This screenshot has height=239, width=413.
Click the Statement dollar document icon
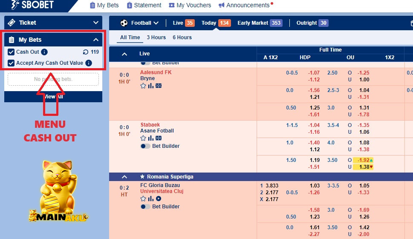[129, 5]
